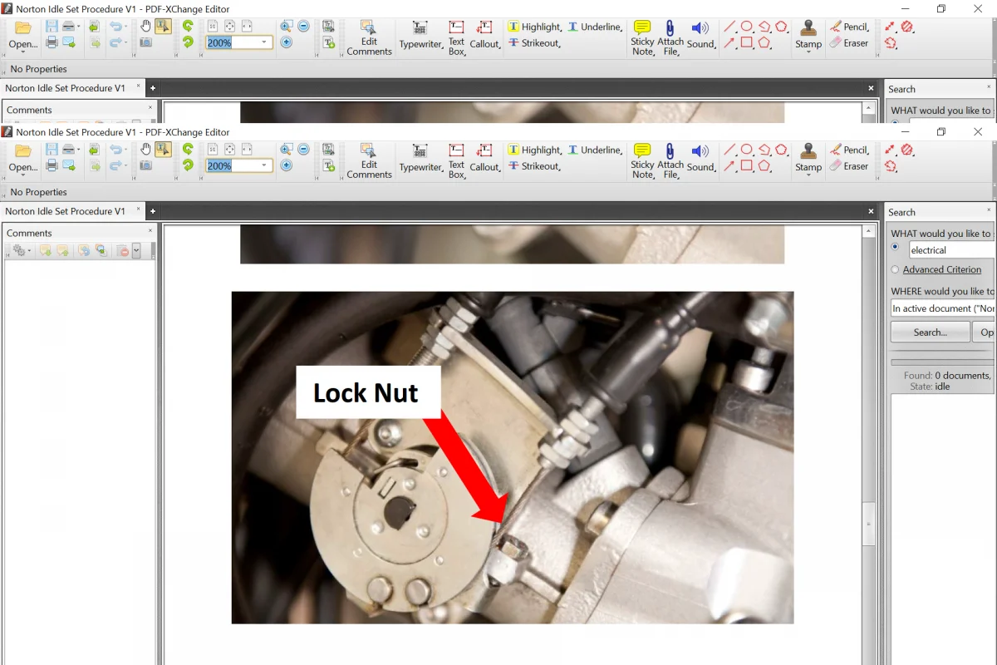The image size is (997, 665).
Task: Select the Eraser tool in lower toolbar
Action: point(848,166)
